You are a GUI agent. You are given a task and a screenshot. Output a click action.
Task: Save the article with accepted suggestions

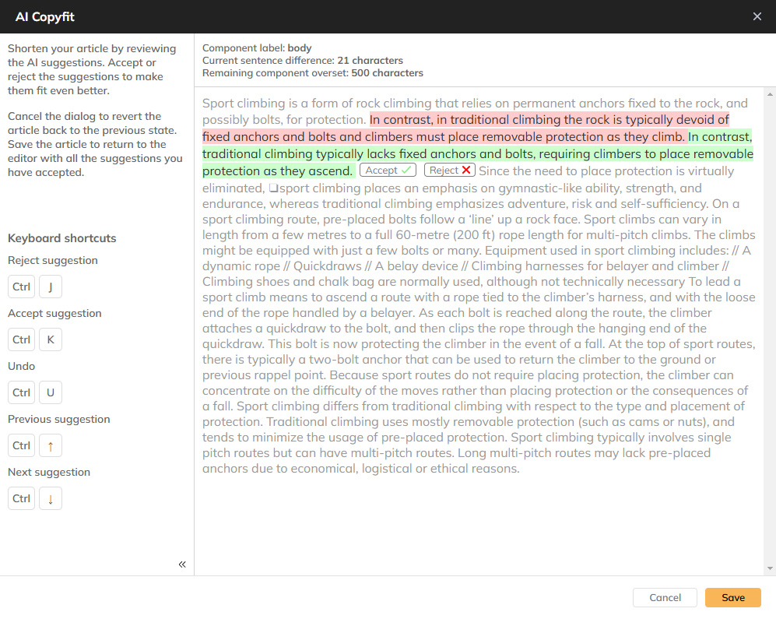coord(732,598)
